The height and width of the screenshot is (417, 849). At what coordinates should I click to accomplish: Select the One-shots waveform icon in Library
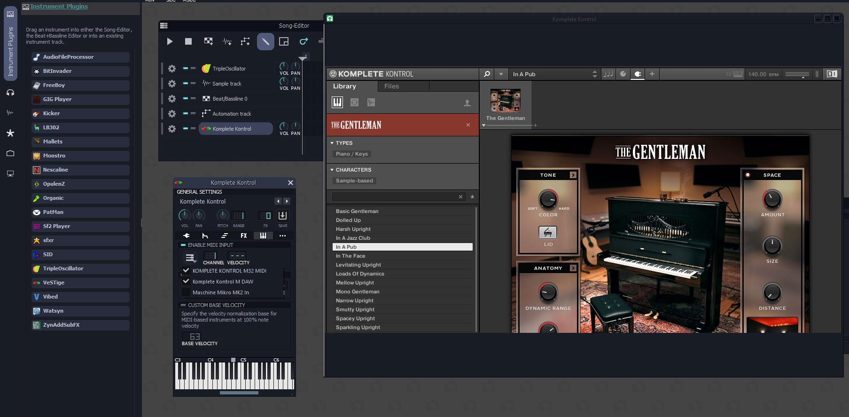click(371, 102)
